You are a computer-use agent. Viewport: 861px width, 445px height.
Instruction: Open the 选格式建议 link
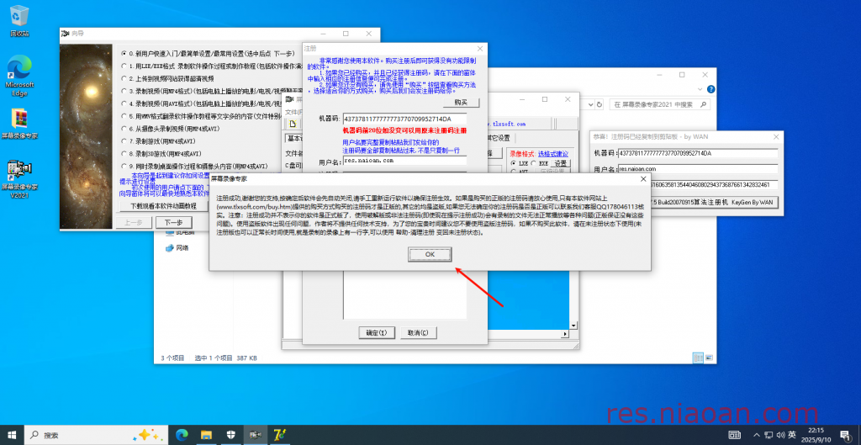(x=553, y=154)
